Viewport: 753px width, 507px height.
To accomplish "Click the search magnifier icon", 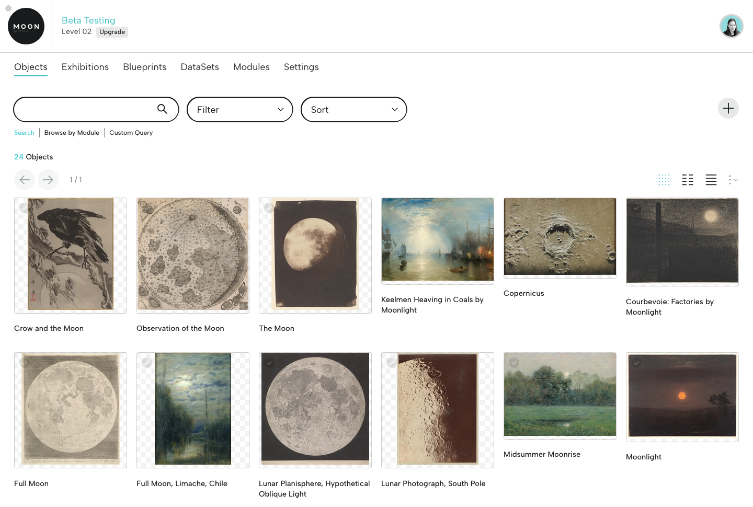I will [162, 109].
